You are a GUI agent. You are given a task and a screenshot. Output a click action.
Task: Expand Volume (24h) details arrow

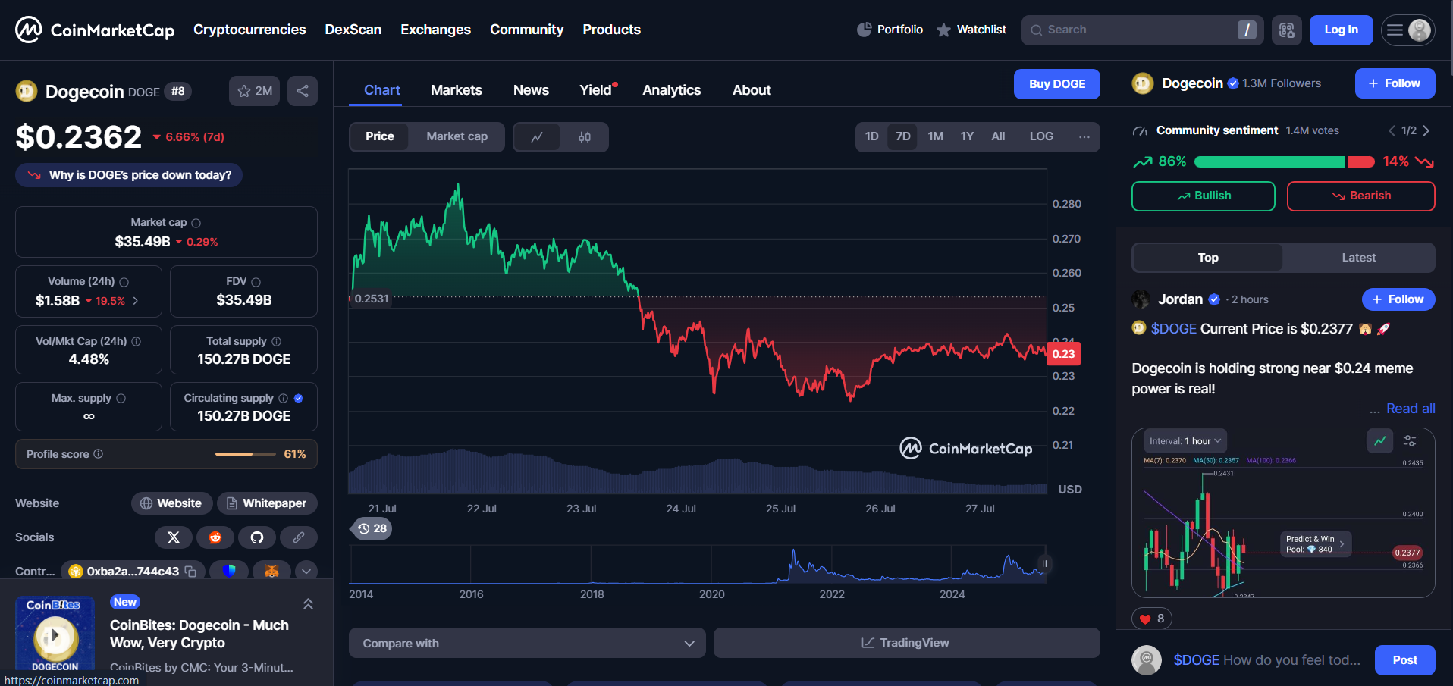pyautogui.click(x=136, y=301)
